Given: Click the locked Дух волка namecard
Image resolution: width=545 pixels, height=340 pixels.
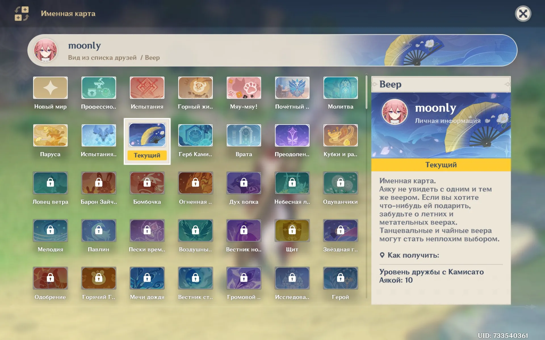Looking at the screenshot, I should pyautogui.click(x=244, y=183).
